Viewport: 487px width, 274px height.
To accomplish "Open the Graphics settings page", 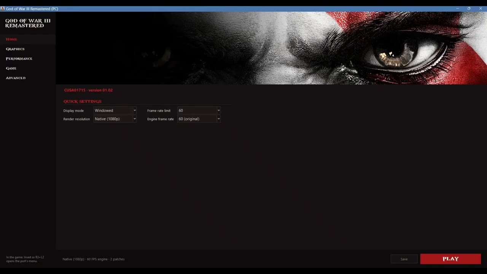I will [x=15, y=49].
